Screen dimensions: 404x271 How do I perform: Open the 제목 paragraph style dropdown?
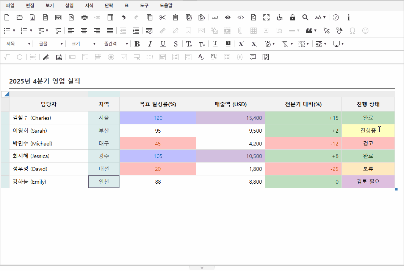(18, 44)
